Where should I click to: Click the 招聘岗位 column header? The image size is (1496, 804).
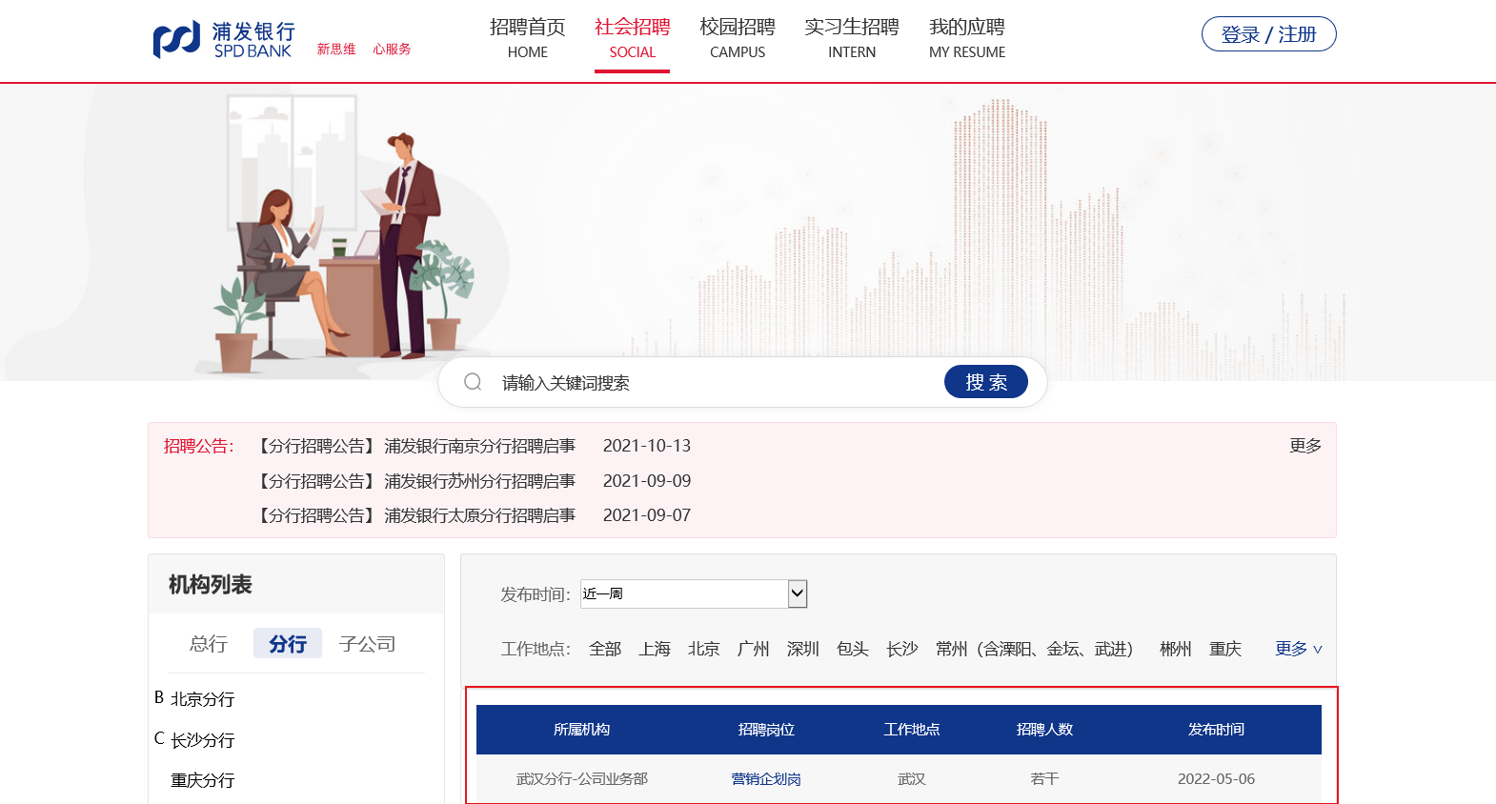(x=766, y=730)
